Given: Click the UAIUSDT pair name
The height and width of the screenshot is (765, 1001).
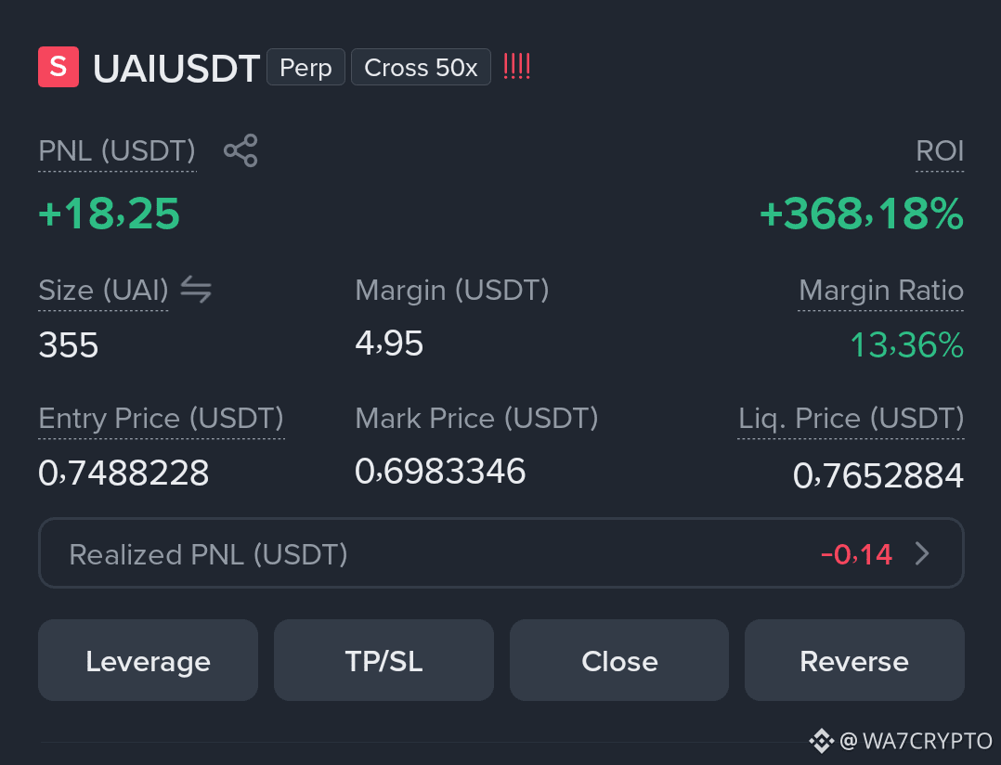Looking at the screenshot, I should pyautogui.click(x=176, y=69).
